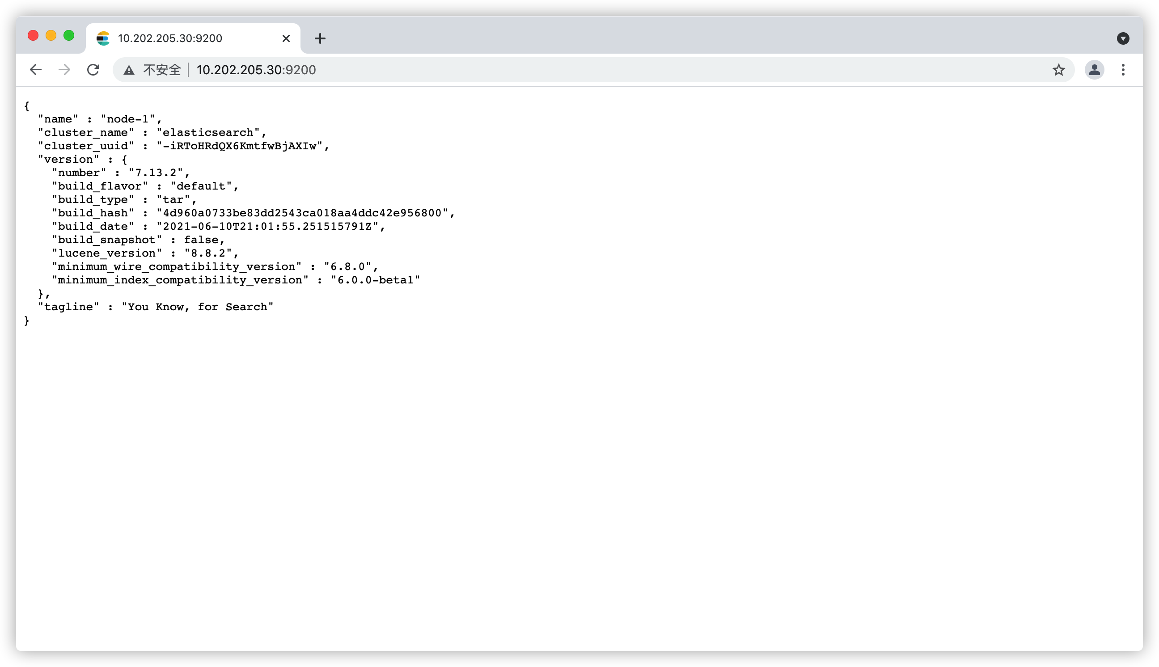Click the version number "7.13.2"
This screenshot has height=667, width=1159.
[156, 173]
